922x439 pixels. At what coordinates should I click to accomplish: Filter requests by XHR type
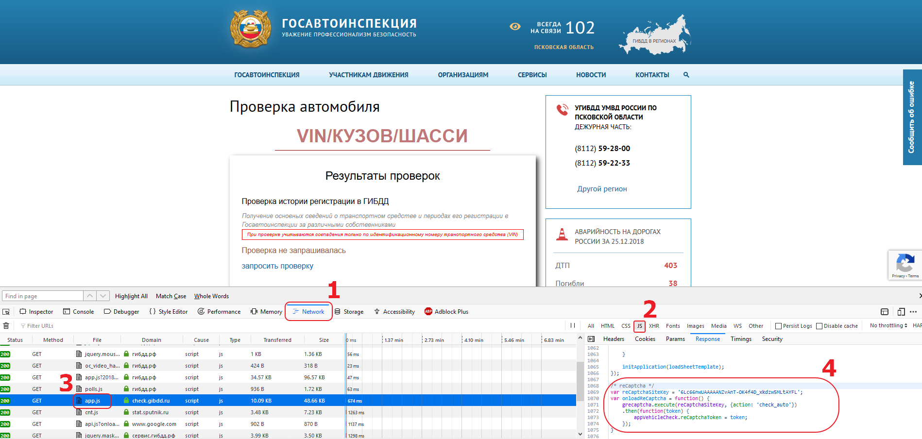(x=654, y=326)
